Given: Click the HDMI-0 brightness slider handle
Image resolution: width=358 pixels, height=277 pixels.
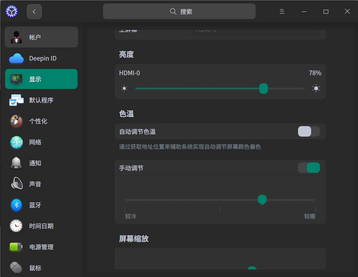Looking at the screenshot, I should click(263, 88).
